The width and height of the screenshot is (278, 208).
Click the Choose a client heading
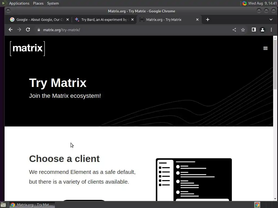click(64, 159)
